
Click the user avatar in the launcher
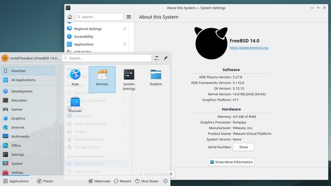5,58
